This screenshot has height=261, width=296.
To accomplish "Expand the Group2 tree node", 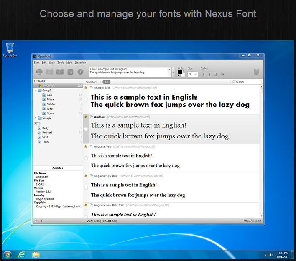I will click(35, 118).
